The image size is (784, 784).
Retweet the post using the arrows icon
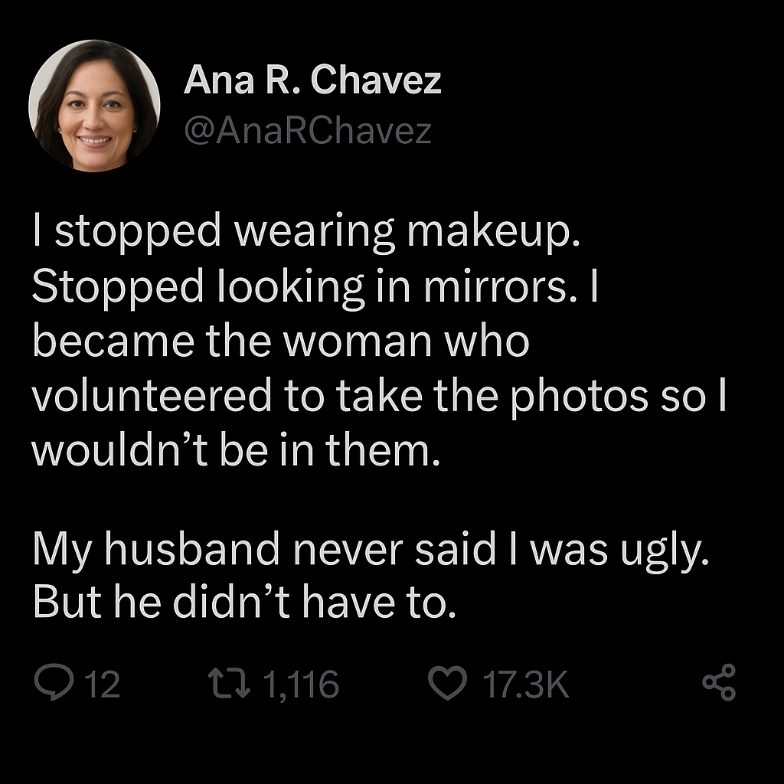click(x=230, y=684)
